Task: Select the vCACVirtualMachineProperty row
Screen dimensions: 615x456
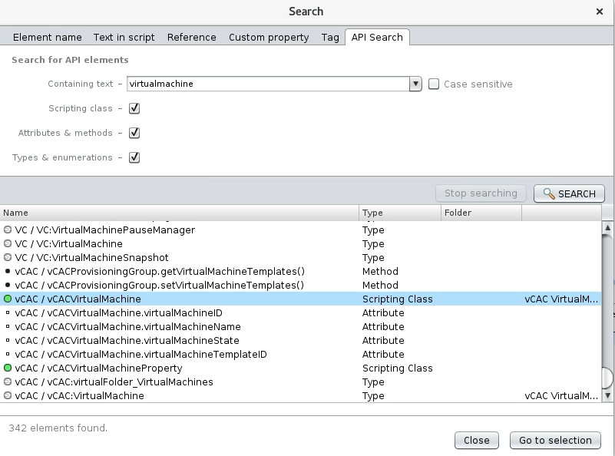Action: [x=300, y=368]
